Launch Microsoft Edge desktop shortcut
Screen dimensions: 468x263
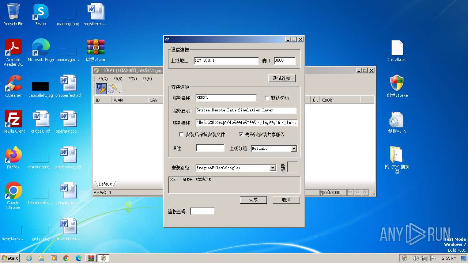click(41, 50)
